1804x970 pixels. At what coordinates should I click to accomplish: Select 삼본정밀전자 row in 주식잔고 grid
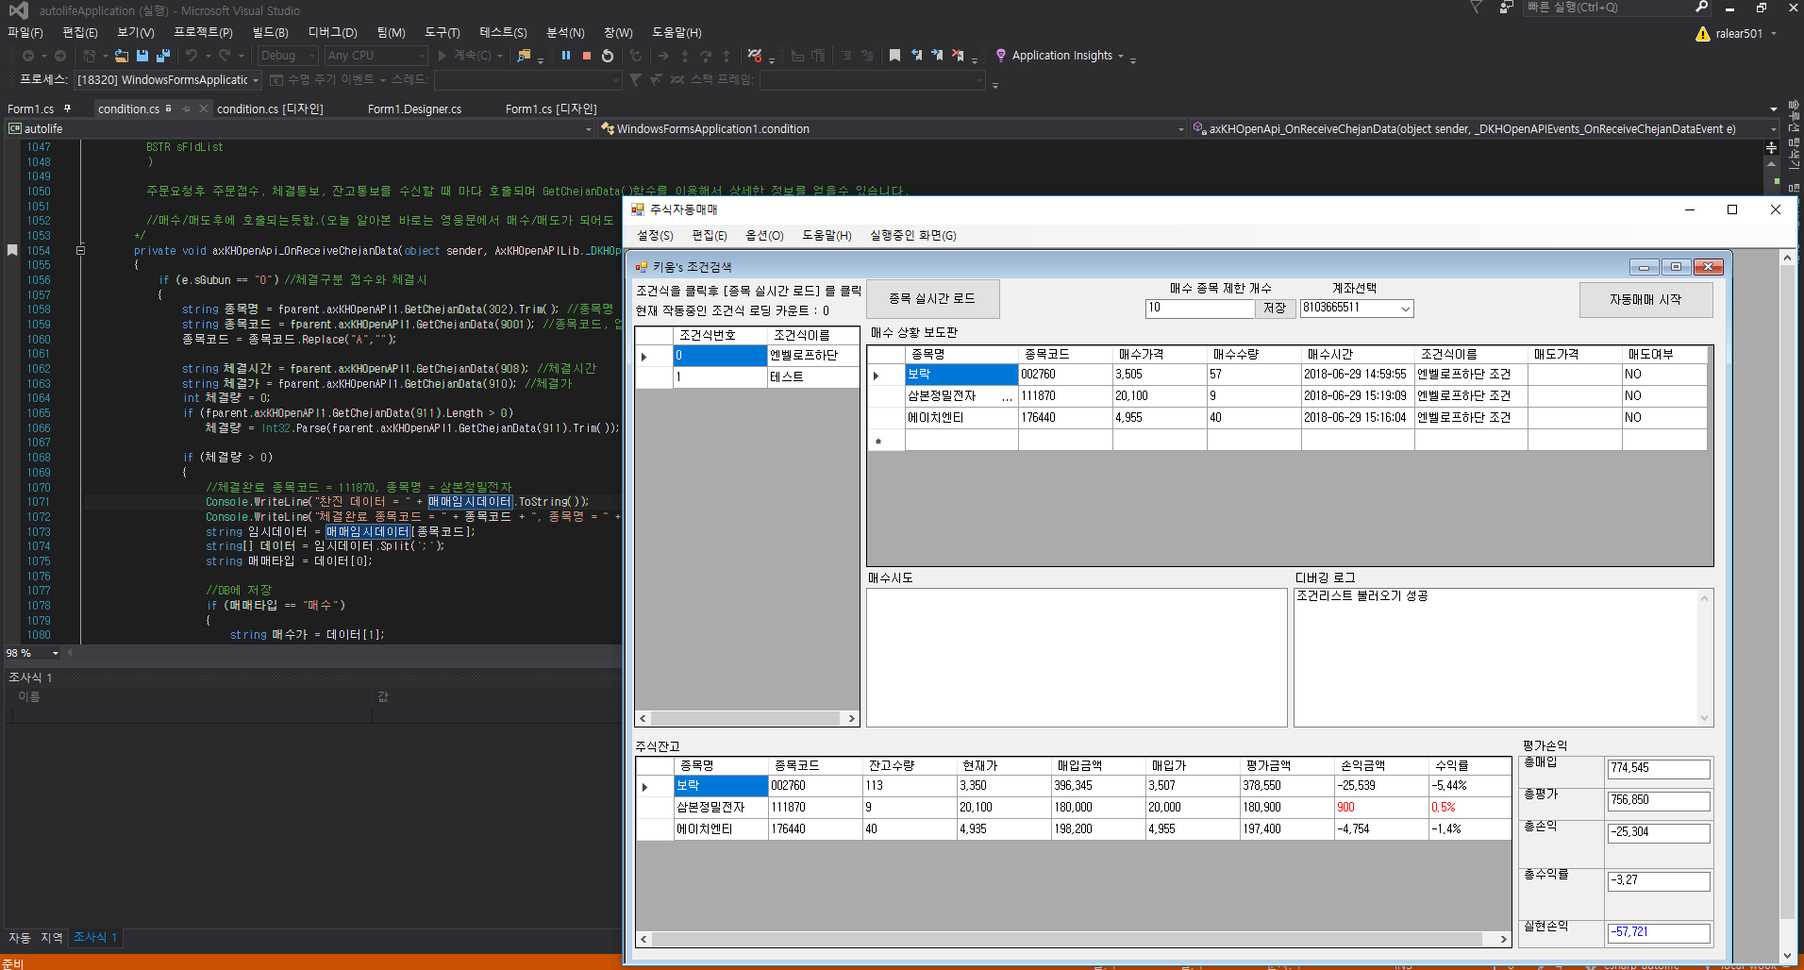[1074, 808]
